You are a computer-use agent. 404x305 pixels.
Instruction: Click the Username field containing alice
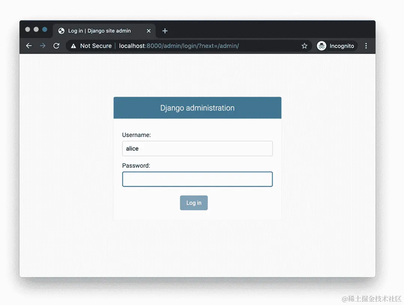197,148
